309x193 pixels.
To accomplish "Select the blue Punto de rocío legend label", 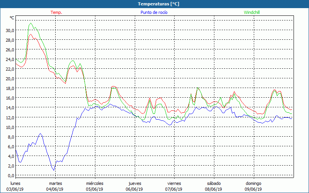I will click(154, 12).
